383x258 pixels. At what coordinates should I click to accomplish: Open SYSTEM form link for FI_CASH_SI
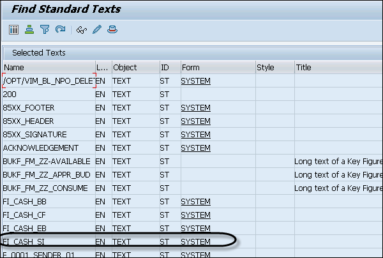coord(196,242)
